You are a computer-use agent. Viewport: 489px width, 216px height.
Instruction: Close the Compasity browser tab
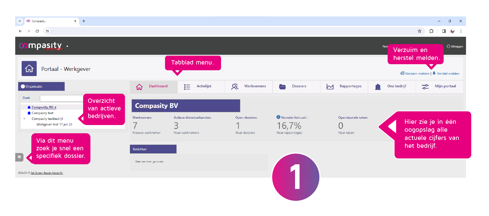75,21
